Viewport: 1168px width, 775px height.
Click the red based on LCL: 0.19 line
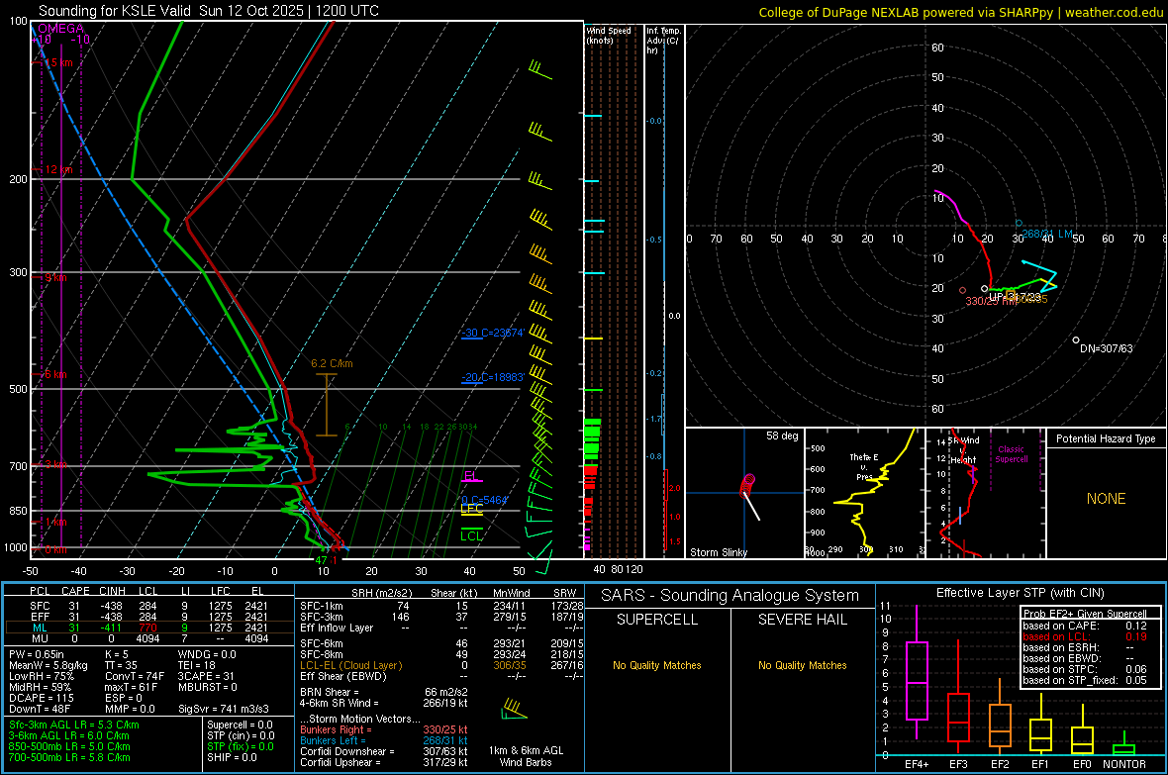[x=1085, y=636]
